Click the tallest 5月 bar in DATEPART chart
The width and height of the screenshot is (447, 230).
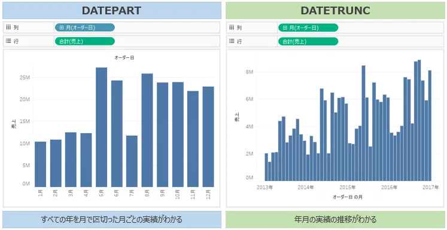pyautogui.click(x=102, y=127)
